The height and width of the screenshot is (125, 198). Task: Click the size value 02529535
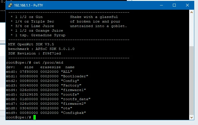29,94
